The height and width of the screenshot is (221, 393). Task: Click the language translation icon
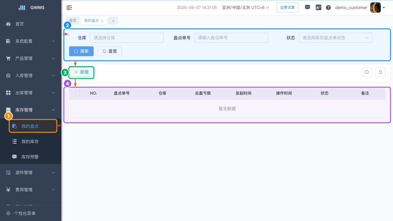tap(318, 7)
